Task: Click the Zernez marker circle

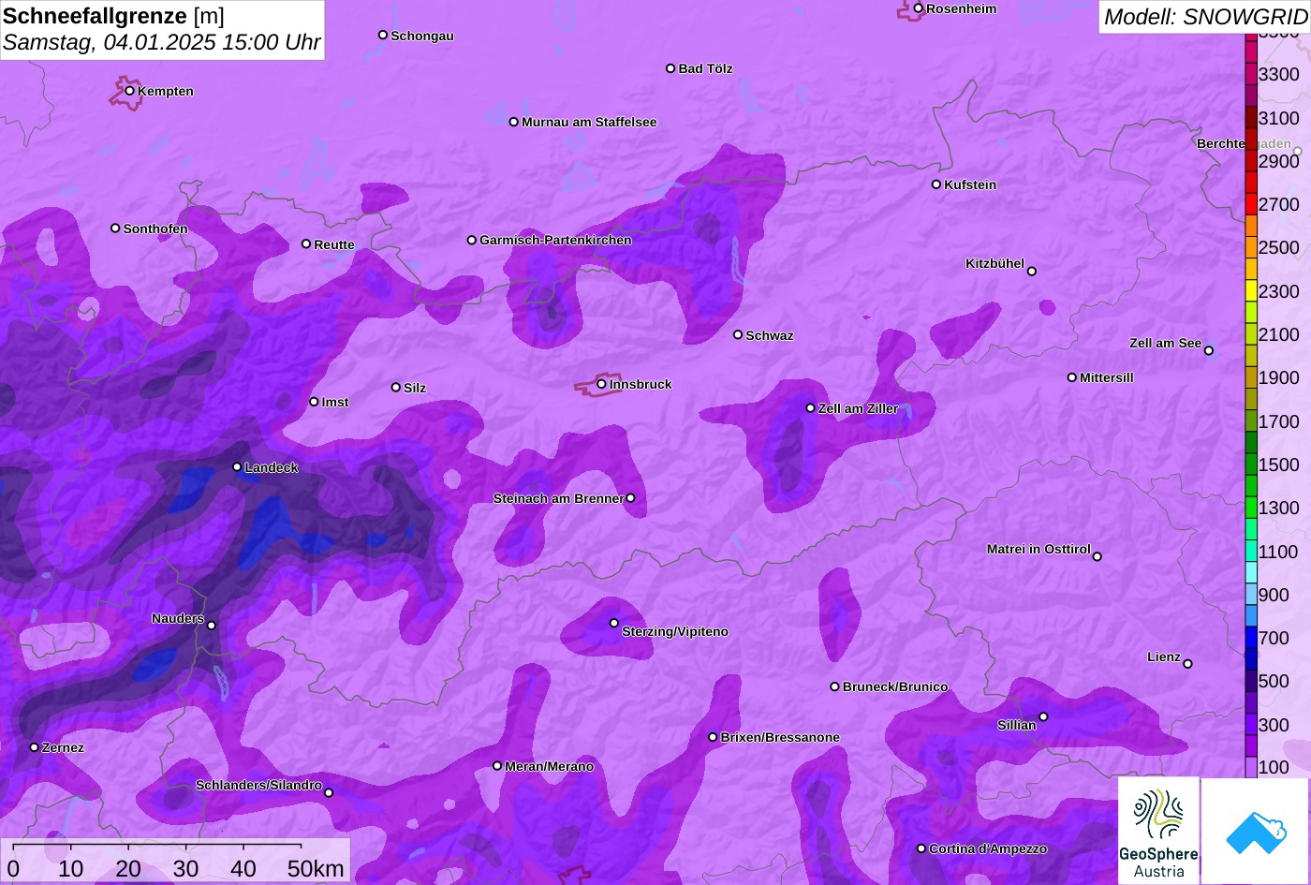Action: [x=34, y=747]
